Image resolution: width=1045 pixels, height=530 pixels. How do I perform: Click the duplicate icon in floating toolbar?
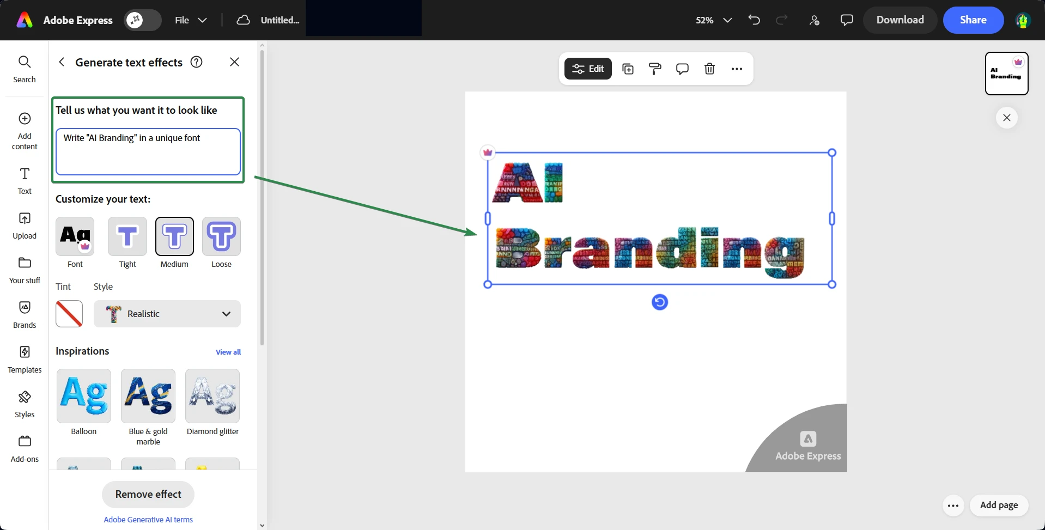[x=628, y=69]
